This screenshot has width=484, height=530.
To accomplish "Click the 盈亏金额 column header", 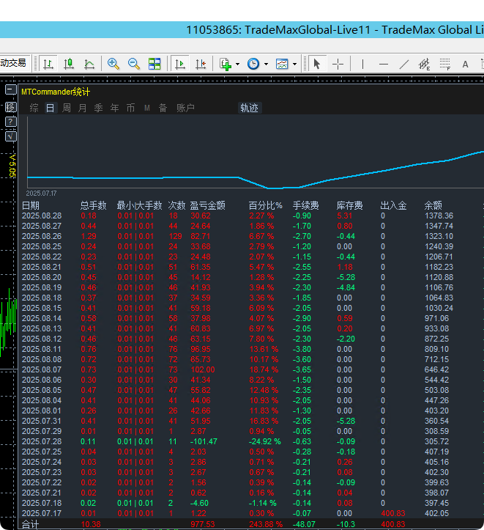I will [x=207, y=205].
